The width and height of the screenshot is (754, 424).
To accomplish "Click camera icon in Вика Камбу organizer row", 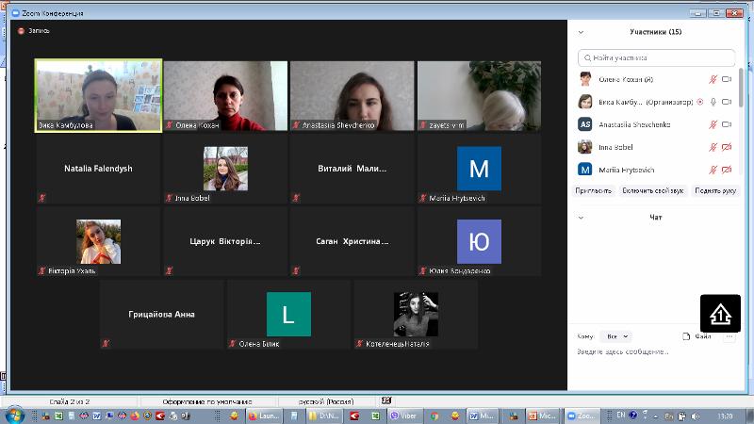I will tap(727, 102).
